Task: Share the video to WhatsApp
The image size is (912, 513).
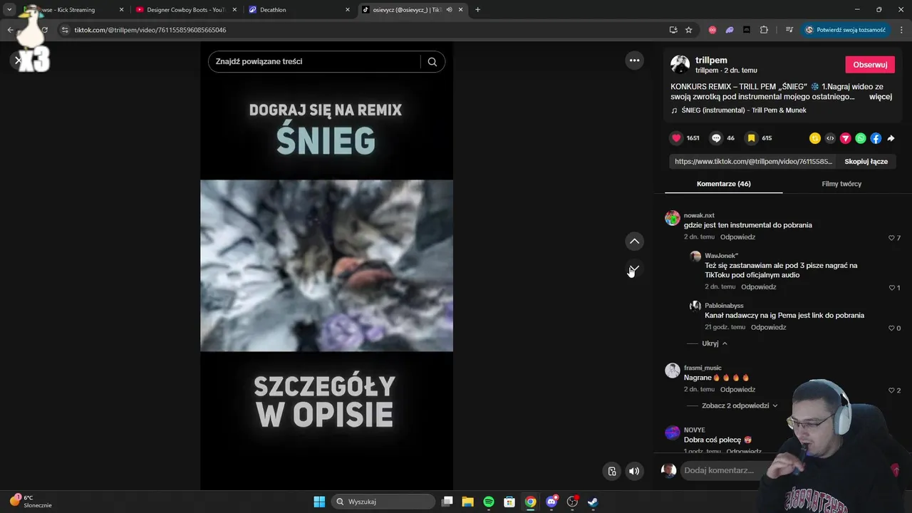Action: (861, 138)
